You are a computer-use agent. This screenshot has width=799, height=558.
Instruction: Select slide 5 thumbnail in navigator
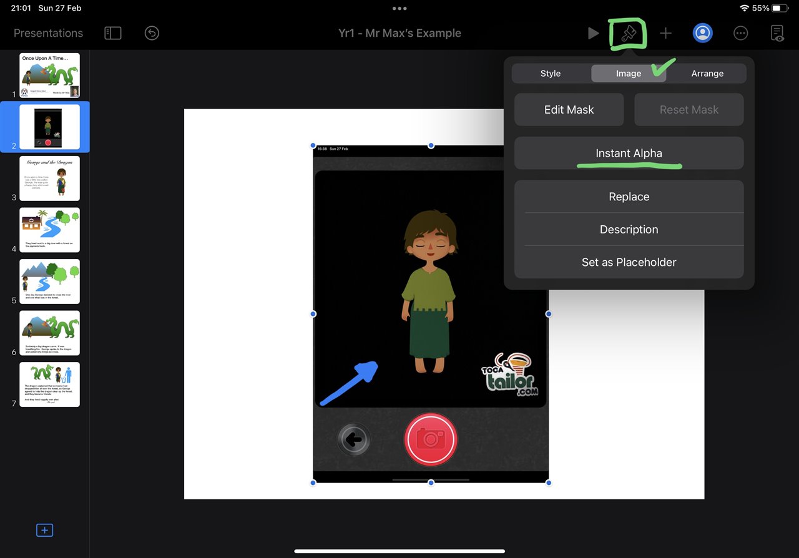point(50,281)
